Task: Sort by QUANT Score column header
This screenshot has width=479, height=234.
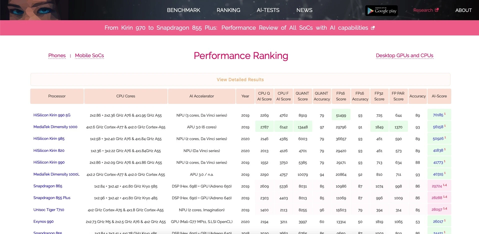Action: 302,96
